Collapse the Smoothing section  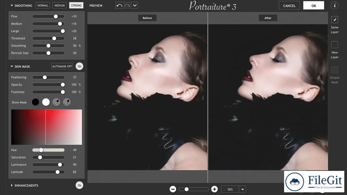point(12,5)
